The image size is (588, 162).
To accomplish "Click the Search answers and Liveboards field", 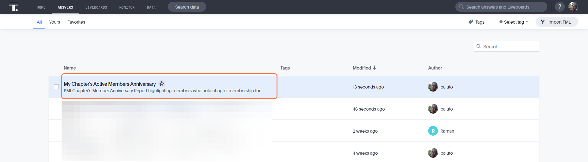I will coord(501,7).
